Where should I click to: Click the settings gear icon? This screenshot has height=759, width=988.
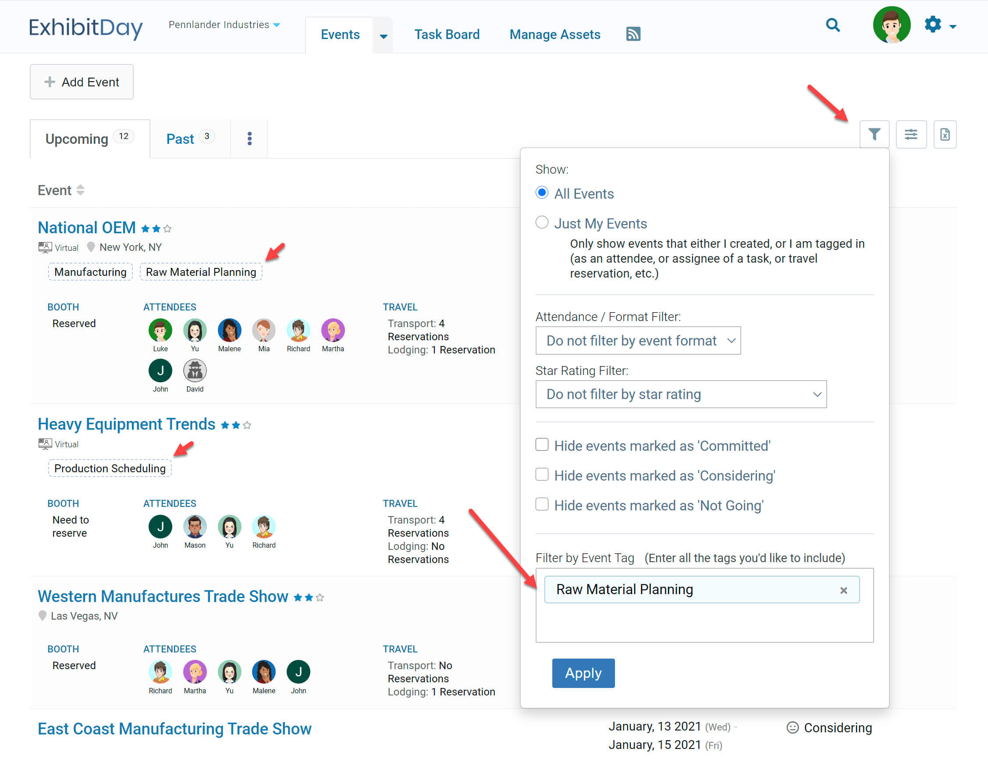pos(932,26)
